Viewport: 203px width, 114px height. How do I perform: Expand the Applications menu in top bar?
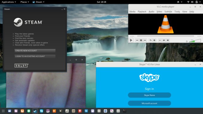coord(9,2)
